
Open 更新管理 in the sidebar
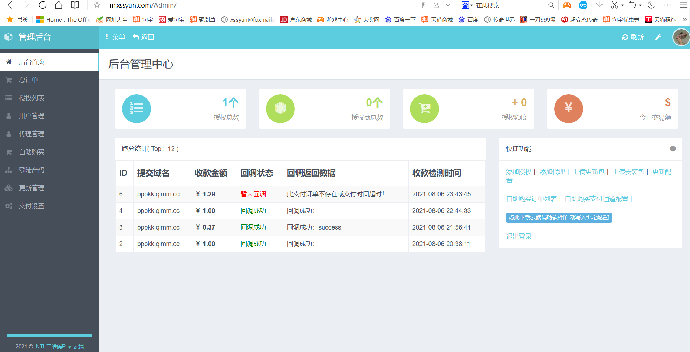(49, 188)
